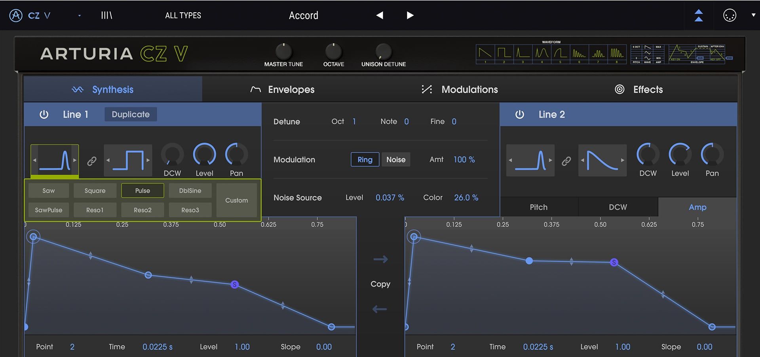Click the double up-arrow advanced panel icon
Image resolution: width=760 pixels, height=357 pixels.
pyautogui.click(x=699, y=15)
